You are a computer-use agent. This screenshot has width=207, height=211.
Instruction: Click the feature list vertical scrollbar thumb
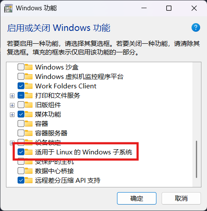[x=196, y=159]
